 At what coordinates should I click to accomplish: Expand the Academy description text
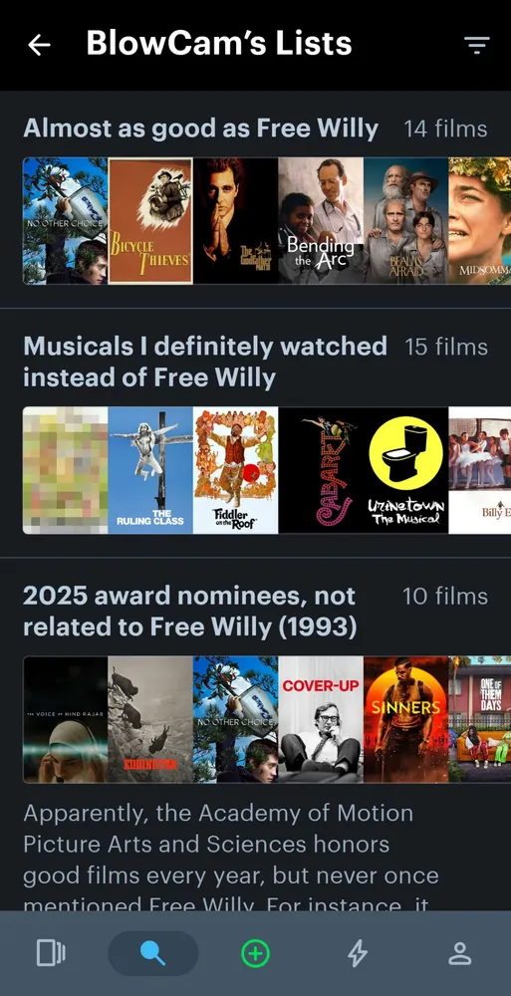[x=231, y=859]
